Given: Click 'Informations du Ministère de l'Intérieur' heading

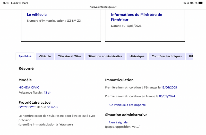Looking at the screenshot, I should [x=136, y=17].
